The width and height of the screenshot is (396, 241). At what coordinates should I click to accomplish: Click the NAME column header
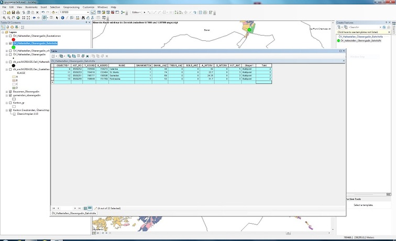122,65
